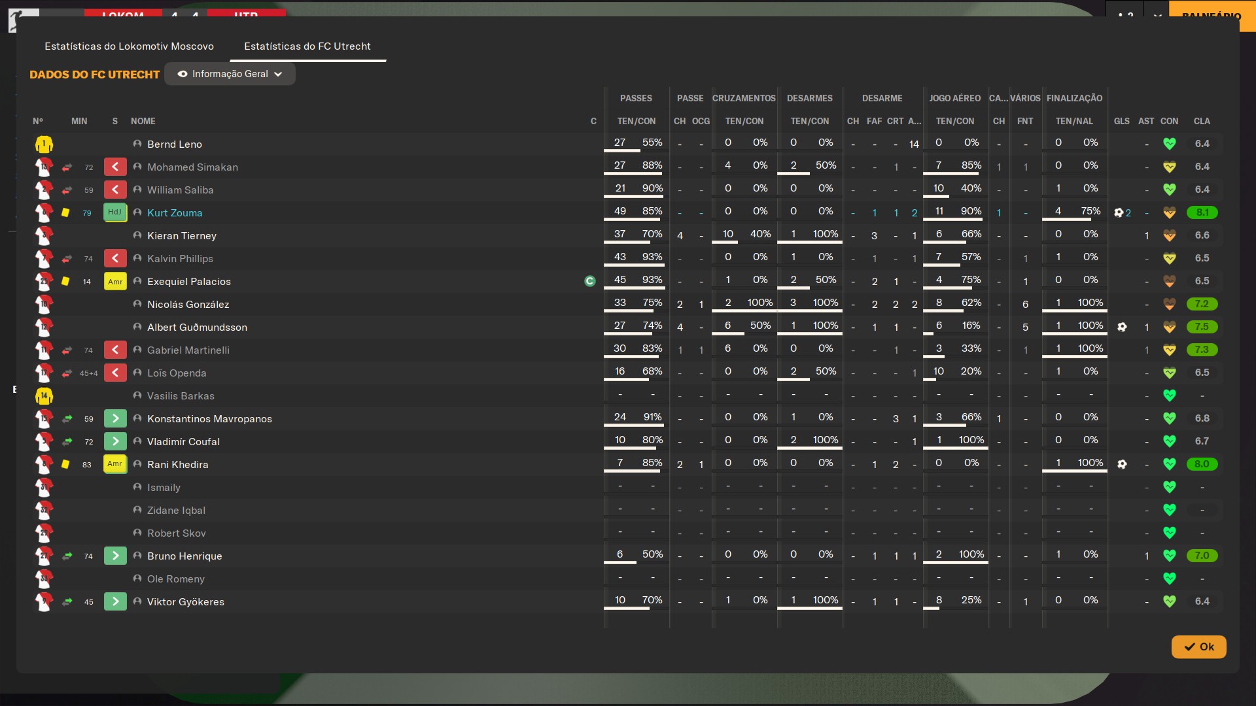Viewport: 1256px width, 706px height.
Task: Click the PASSES TEN/CON column header
Action: (637, 121)
